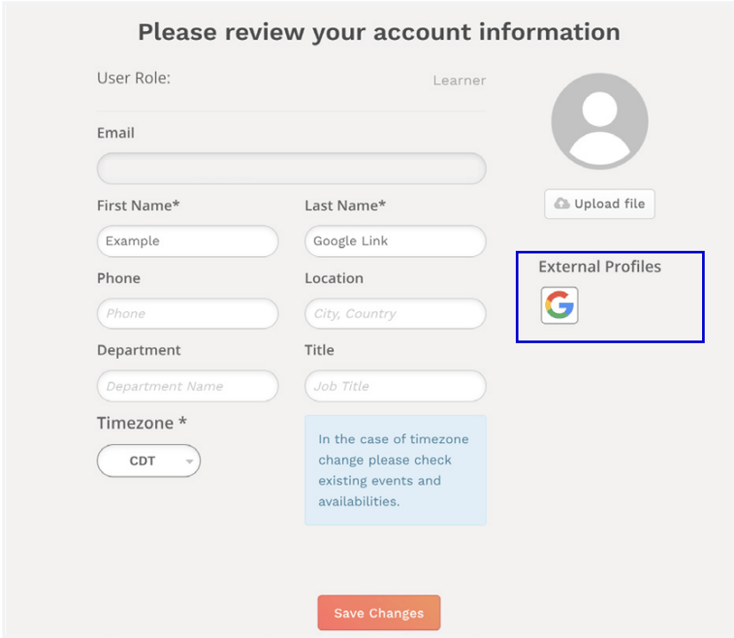Image resolution: width=734 pixels, height=638 pixels.
Task: Select the City, Country location field
Action: pyautogui.click(x=394, y=314)
